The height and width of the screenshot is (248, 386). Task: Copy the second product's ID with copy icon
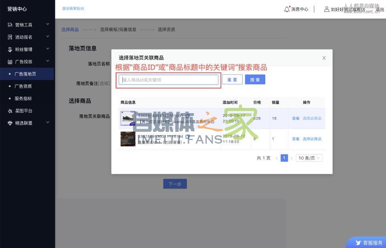click(188, 136)
